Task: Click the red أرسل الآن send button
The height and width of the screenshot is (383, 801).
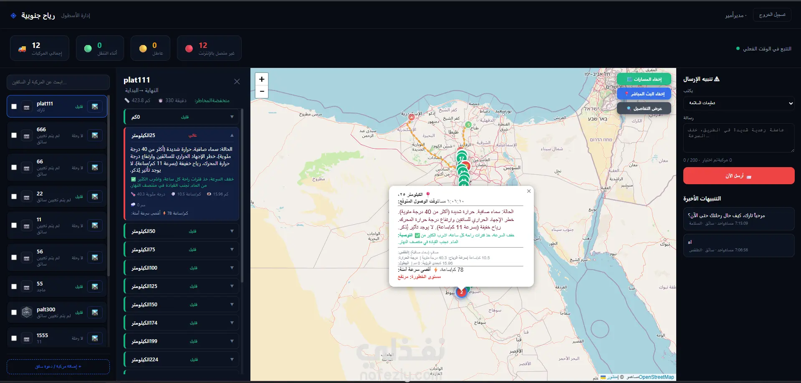Action: pos(739,176)
